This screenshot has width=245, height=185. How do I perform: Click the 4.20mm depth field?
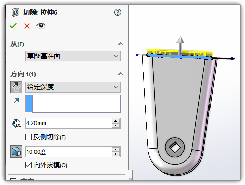[68, 123]
